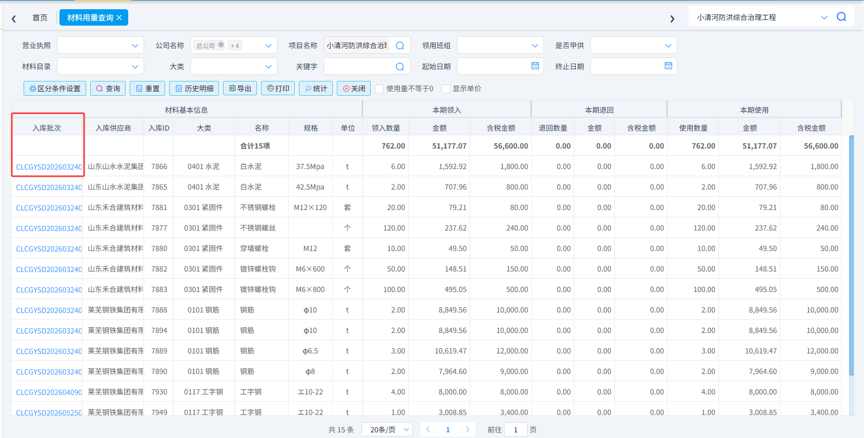Click the 重置 button
This screenshot has height=438, width=864.
pos(148,89)
